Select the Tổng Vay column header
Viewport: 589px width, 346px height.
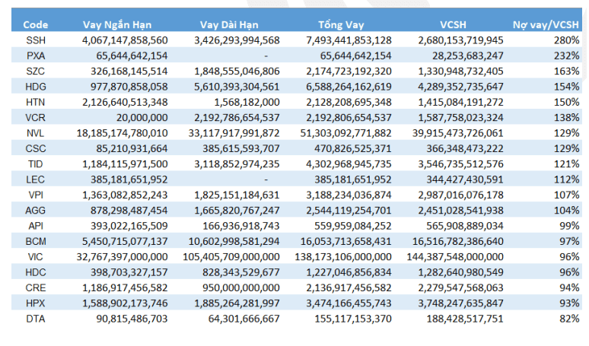pyautogui.click(x=341, y=25)
